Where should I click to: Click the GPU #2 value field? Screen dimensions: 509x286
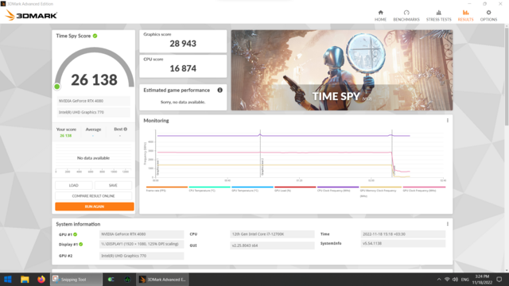click(142, 256)
